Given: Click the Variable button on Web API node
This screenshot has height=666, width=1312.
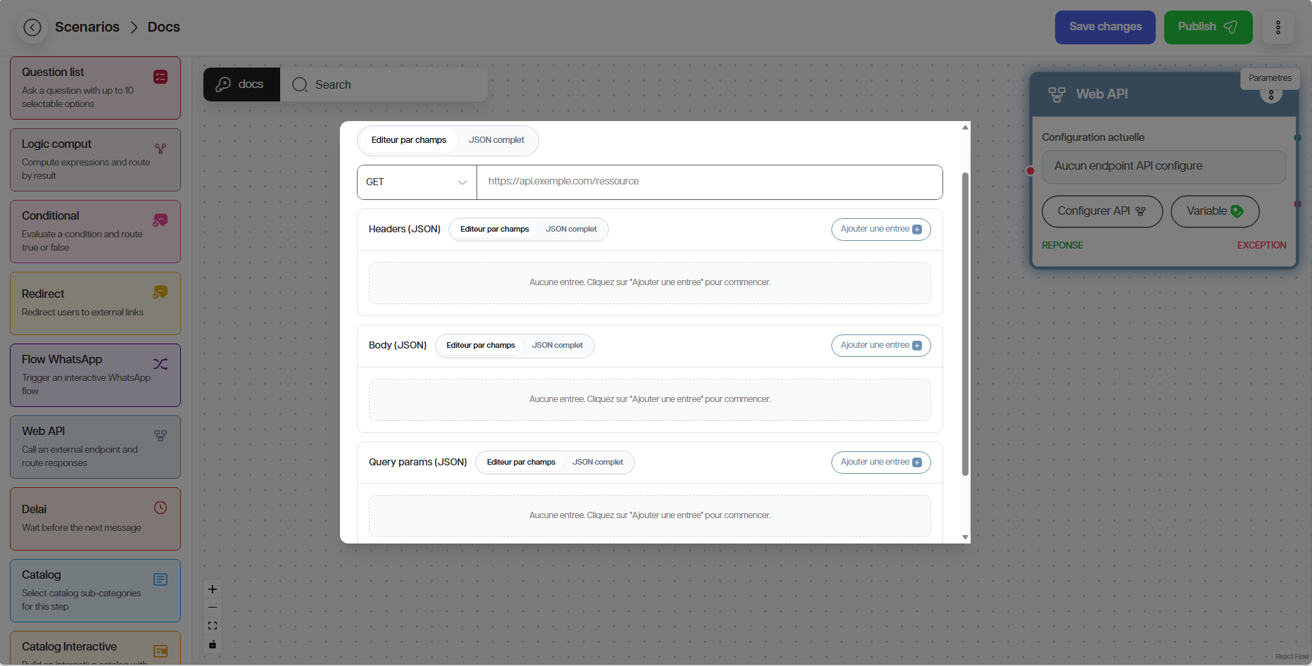Looking at the screenshot, I should (1214, 211).
